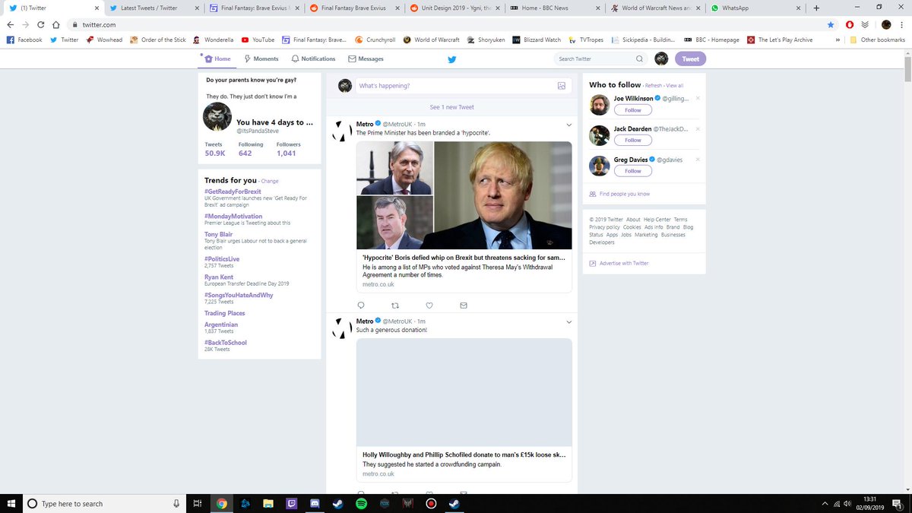Open Wowhead bookmark
The height and width of the screenshot is (513, 912).
point(105,40)
